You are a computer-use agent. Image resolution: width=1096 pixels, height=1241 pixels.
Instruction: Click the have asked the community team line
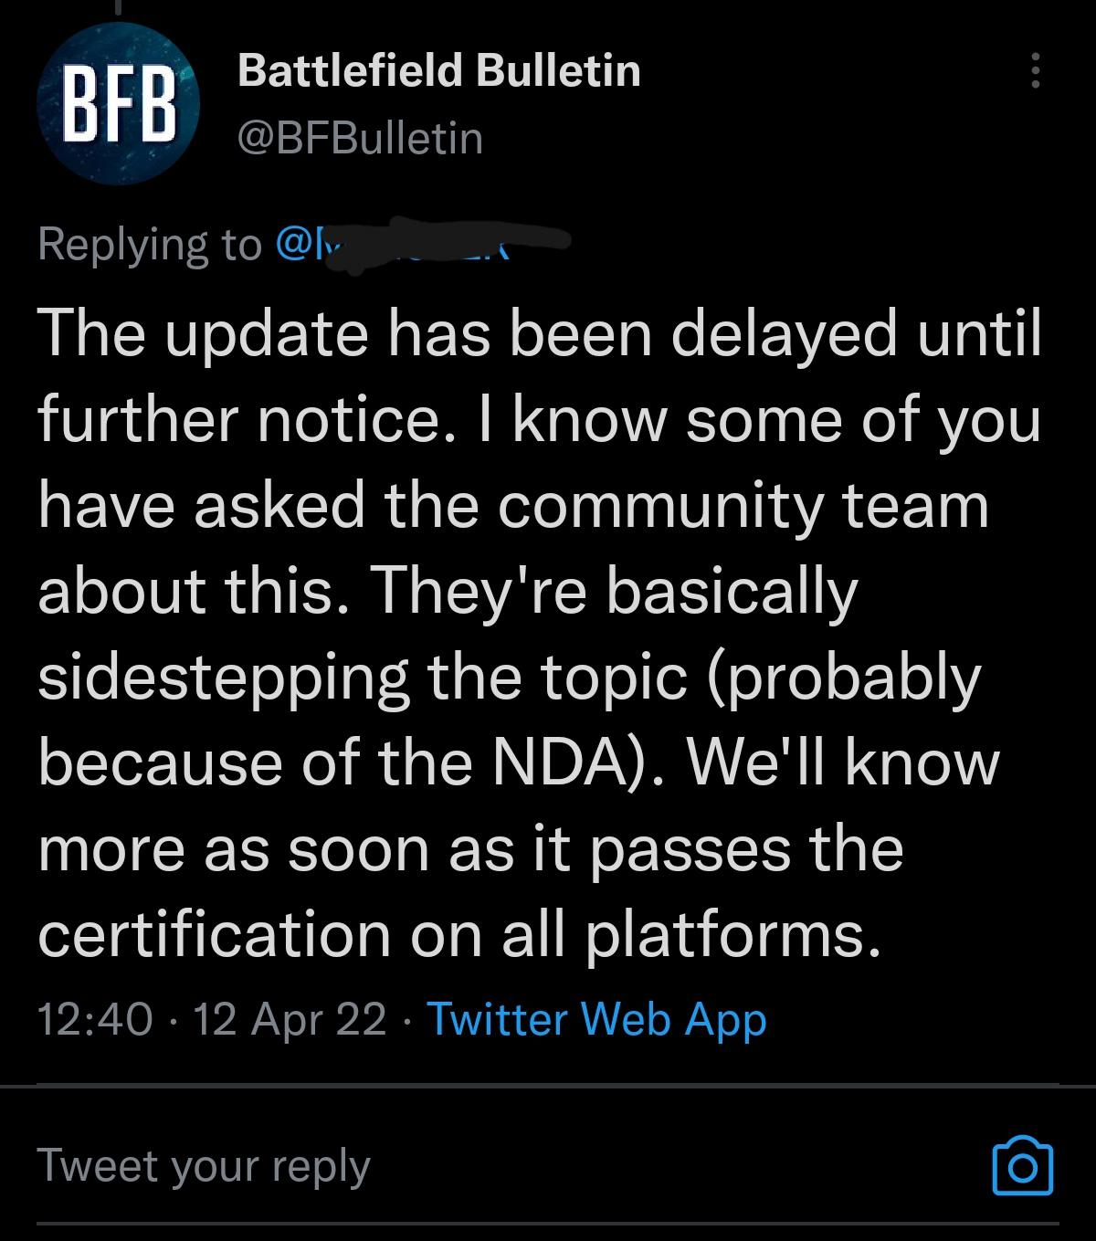pyautogui.click(x=513, y=505)
